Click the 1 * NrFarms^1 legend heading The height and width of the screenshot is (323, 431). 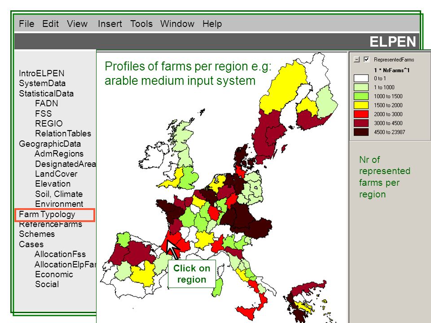coord(391,70)
